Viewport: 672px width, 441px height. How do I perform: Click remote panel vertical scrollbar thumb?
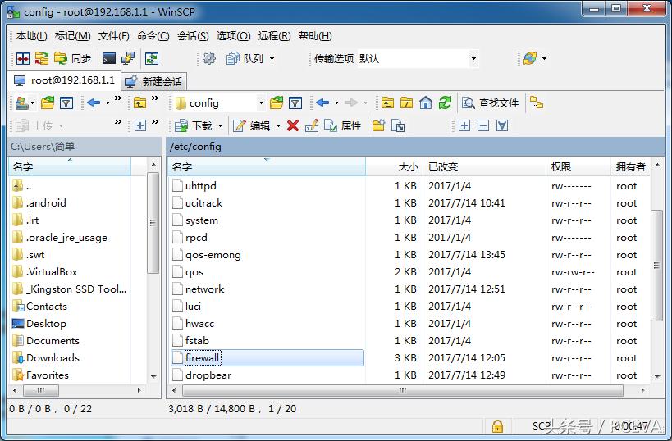tap(656, 266)
